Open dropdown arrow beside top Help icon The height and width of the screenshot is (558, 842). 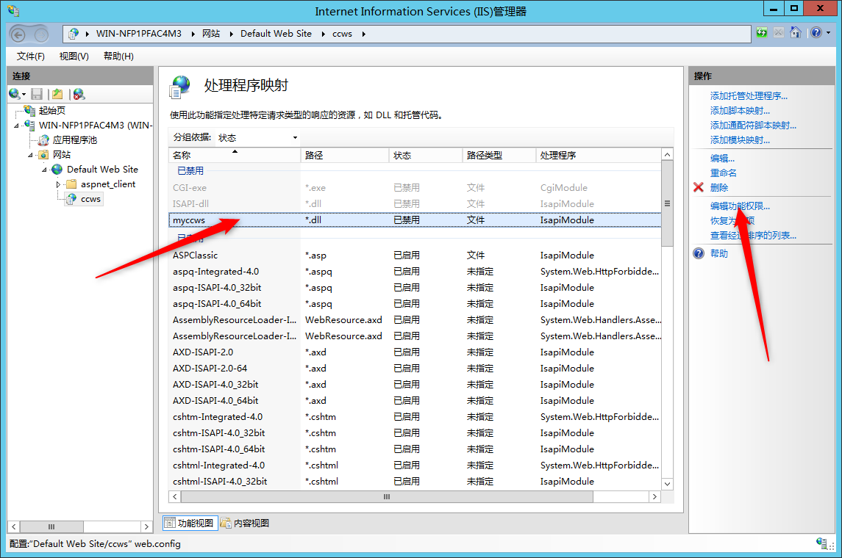pos(828,33)
